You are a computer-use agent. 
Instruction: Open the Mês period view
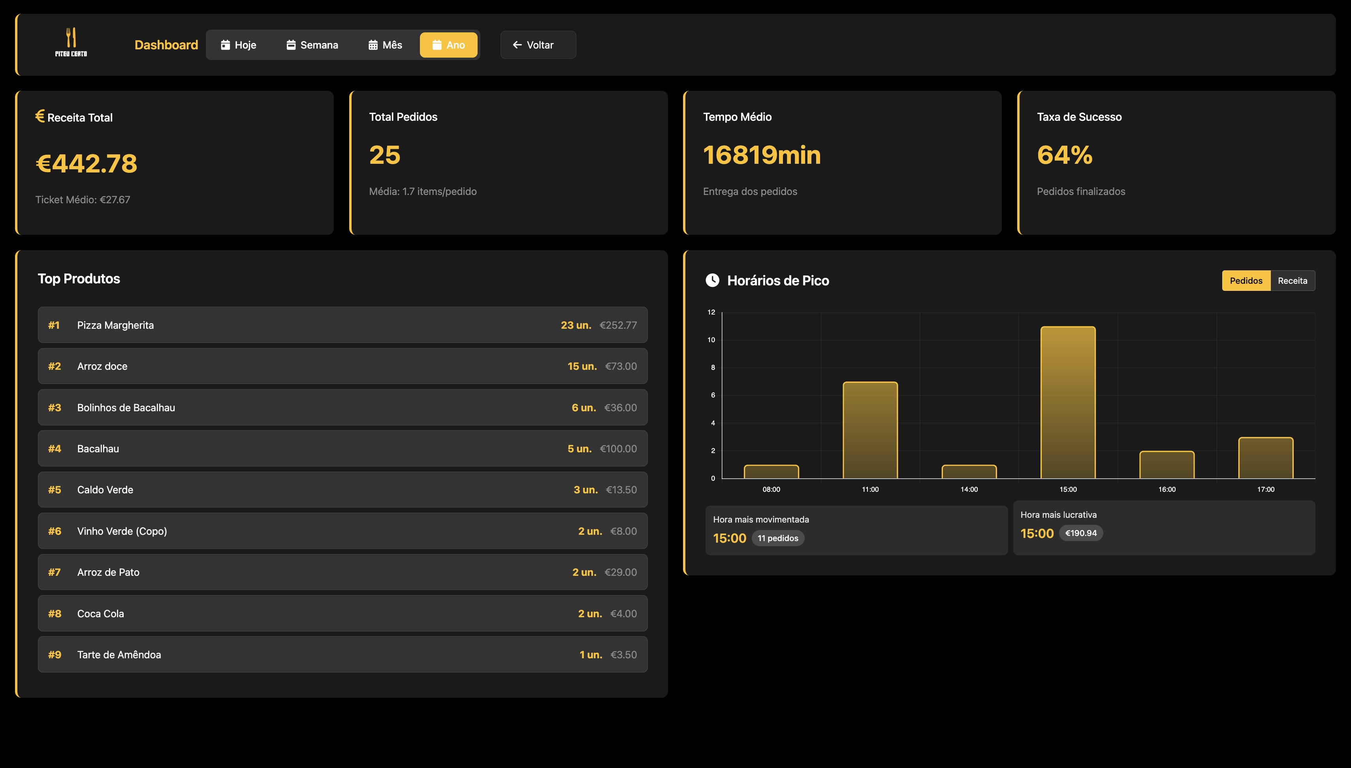(x=386, y=45)
